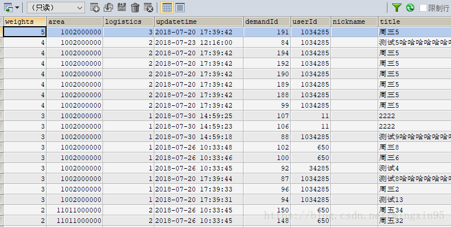
Task: Click the delete row trash icon
Action: click(x=135, y=8)
